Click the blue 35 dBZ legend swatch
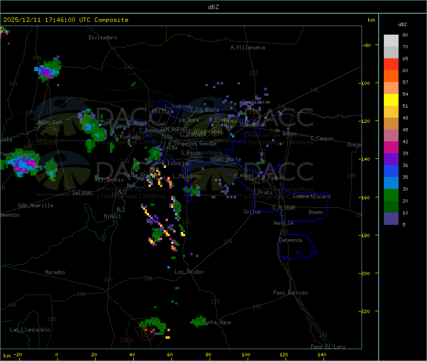The image size is (427, 361). point(391,171)
